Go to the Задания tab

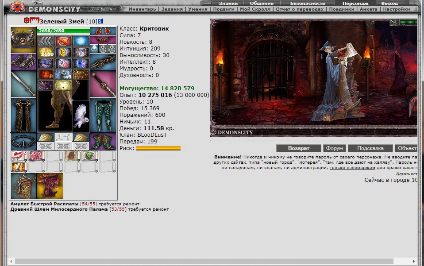tap(172, 9)
